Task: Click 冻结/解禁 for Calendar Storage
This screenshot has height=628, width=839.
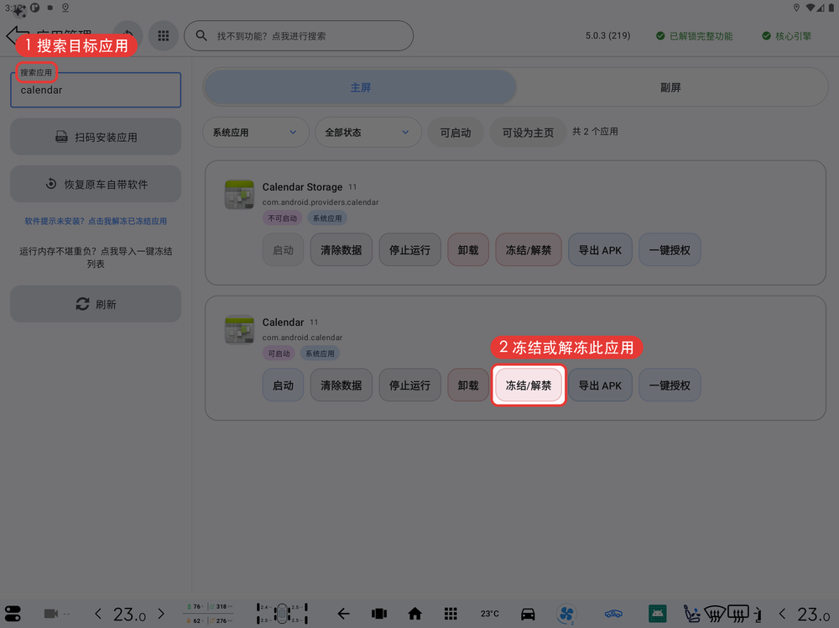Action: 529,250
